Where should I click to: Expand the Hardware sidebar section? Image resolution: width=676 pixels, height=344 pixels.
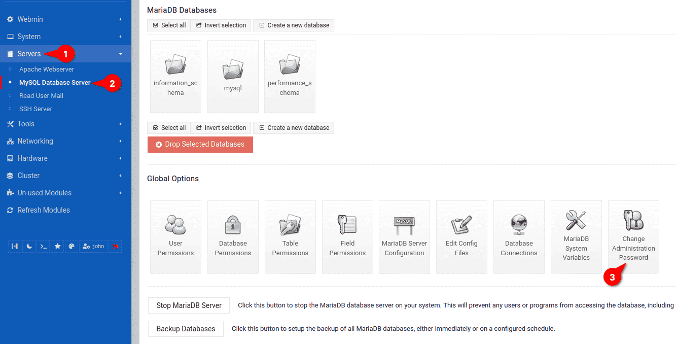[65, 158]
